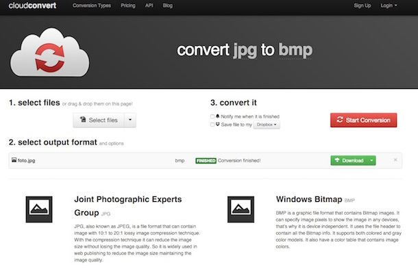Open the API page
Screen dimensions: 418x275
point(149,5)
